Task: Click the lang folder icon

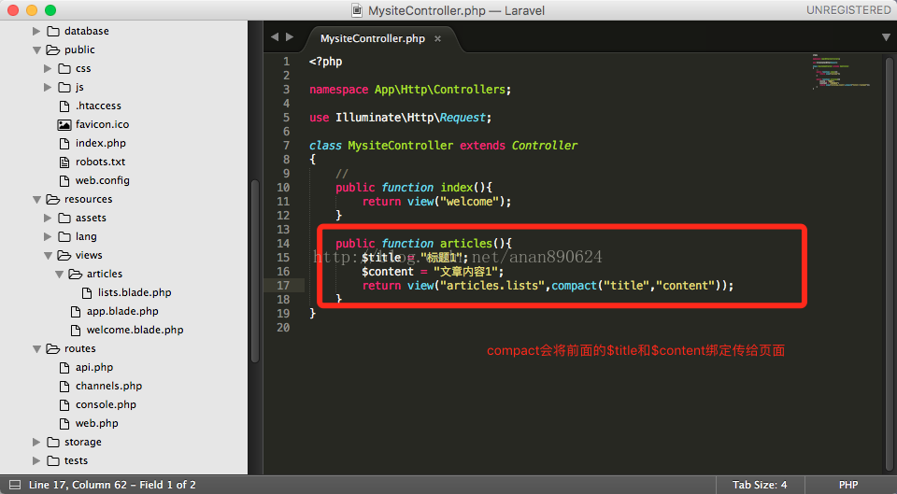Action: pos(64,236)
